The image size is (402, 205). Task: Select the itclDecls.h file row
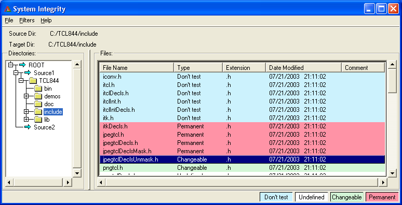(242, 93)
